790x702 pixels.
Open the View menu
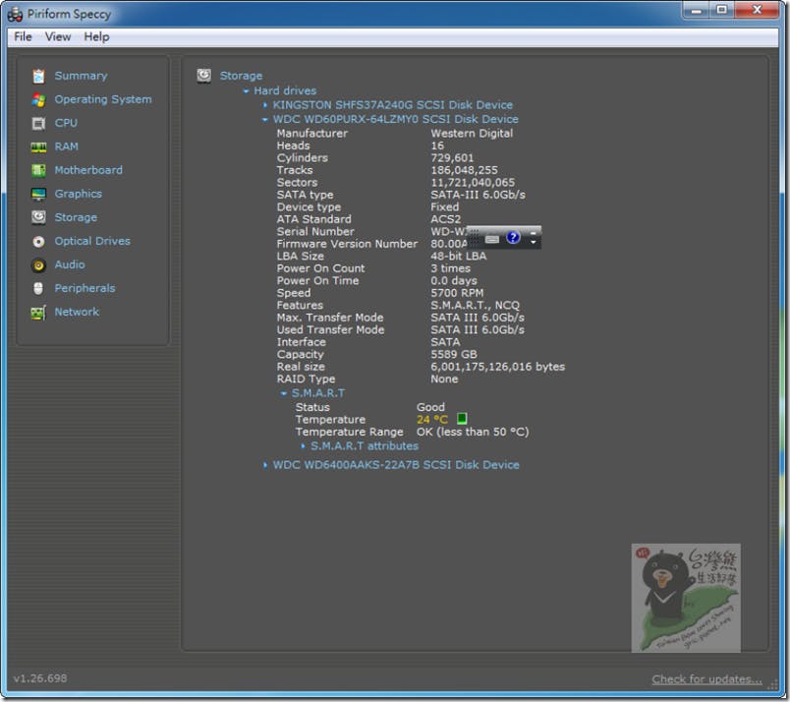(58, 36)
